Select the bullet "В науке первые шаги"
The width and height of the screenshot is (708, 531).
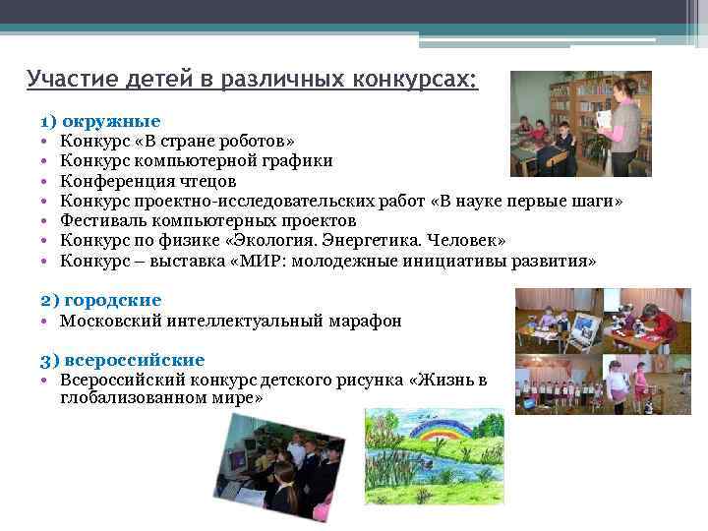[x=341, y=201]
